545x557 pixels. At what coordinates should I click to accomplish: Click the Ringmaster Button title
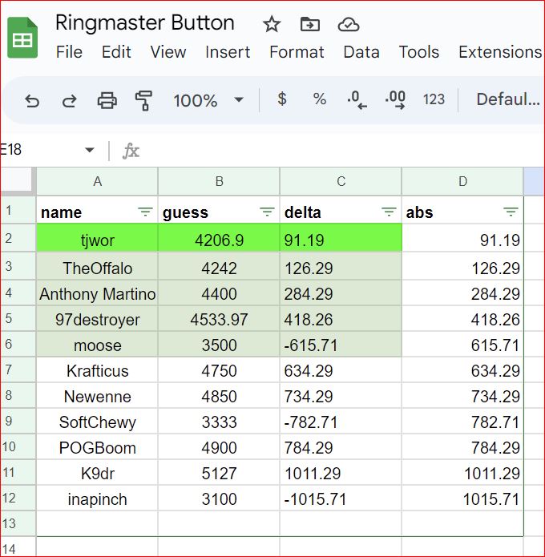point(145,23)
